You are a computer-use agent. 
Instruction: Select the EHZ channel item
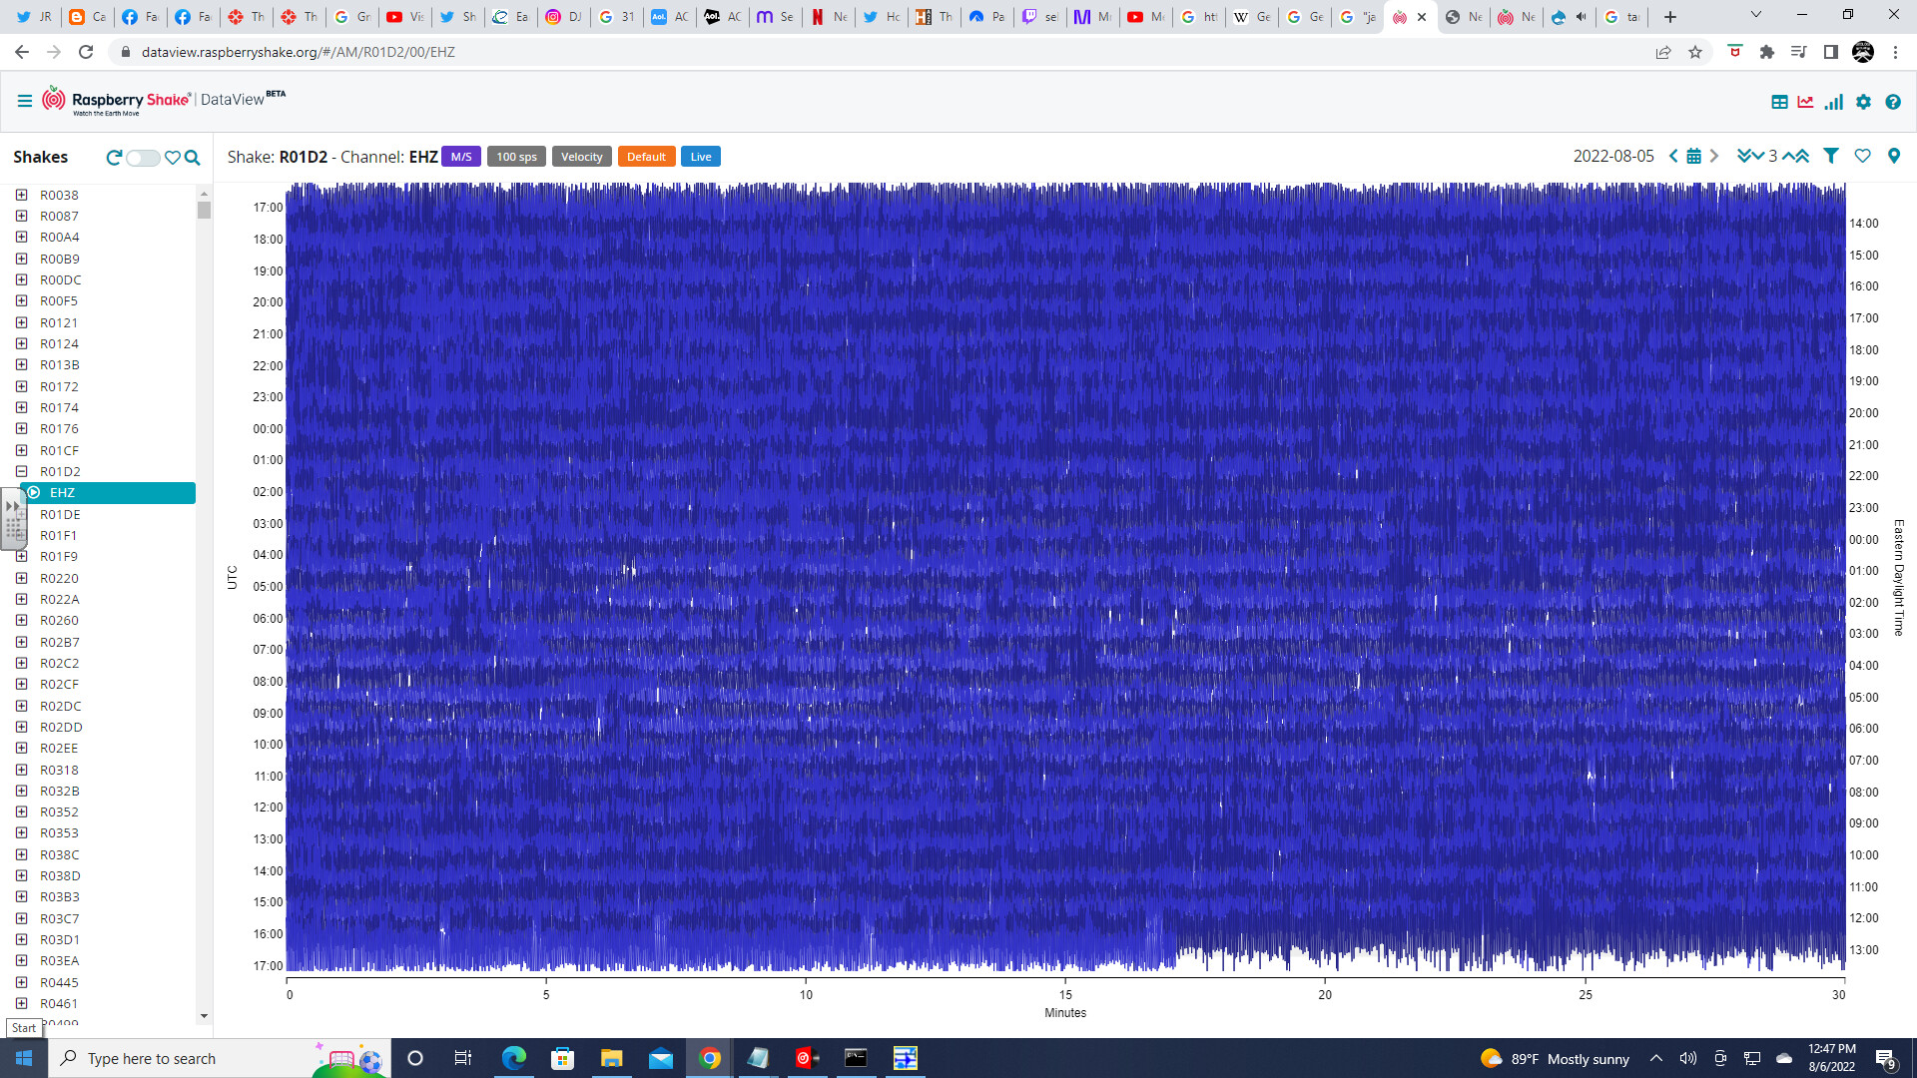pos(110,493)
